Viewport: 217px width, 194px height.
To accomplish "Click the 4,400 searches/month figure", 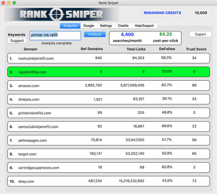I will point(127,34).
